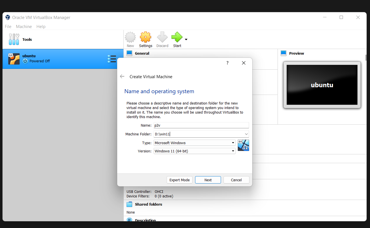This screenshot has width=370, height=228.
Task: Click the ubuntu preview thumbnail
Action: click(x=322, y=85)
